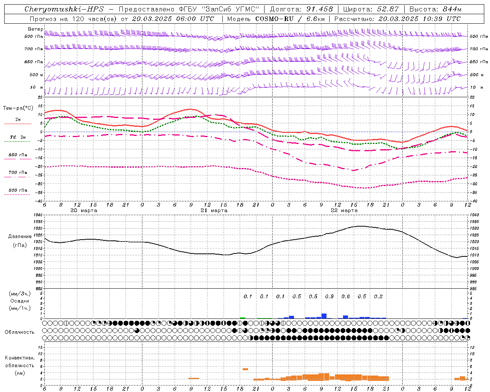Screen dimensions: 490x392
Task: Click the computed time Рассчитано: 20.03.2025 10:39 UTC
Action: point(397,19)
